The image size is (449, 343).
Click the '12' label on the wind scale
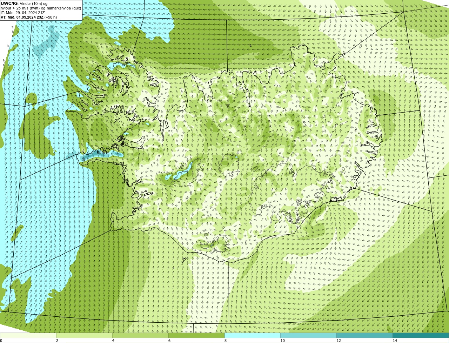pos(339,341)
